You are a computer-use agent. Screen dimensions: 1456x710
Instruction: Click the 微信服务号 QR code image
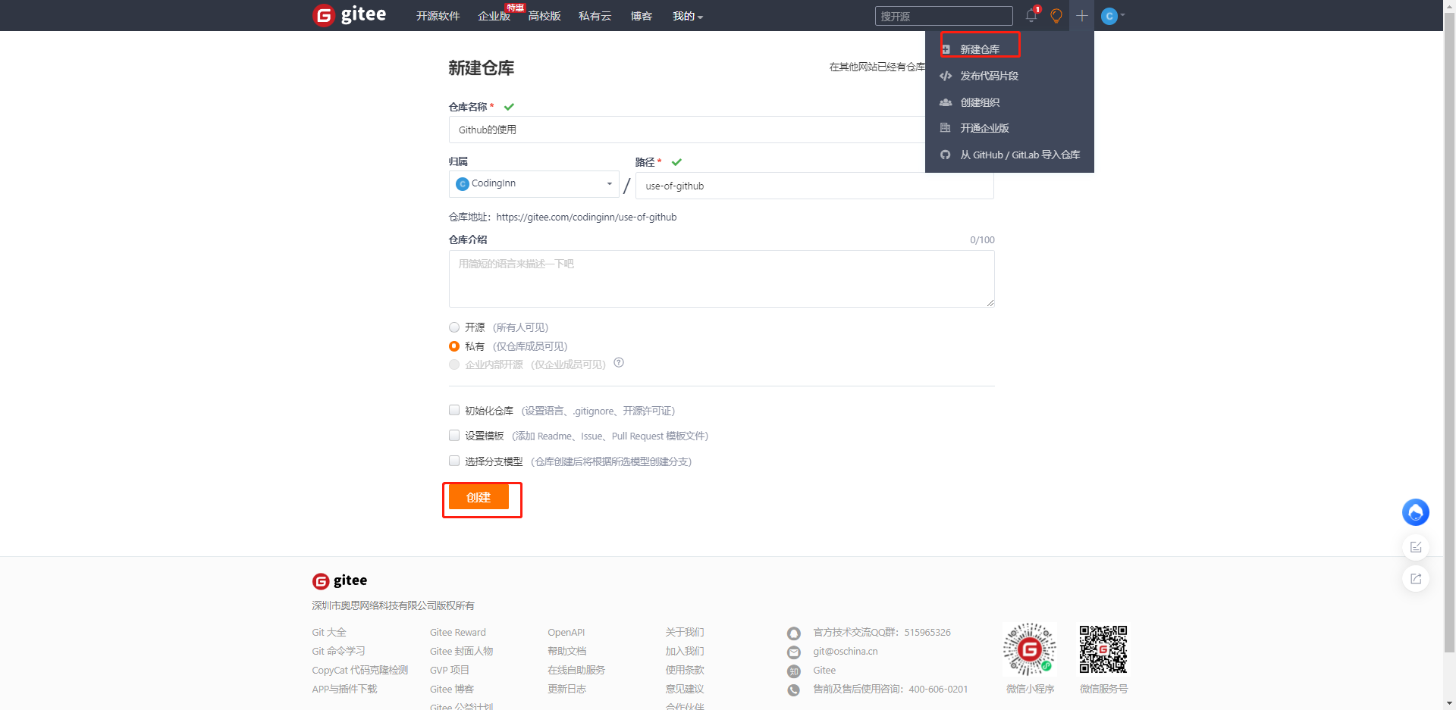[x=1103, y=649]
